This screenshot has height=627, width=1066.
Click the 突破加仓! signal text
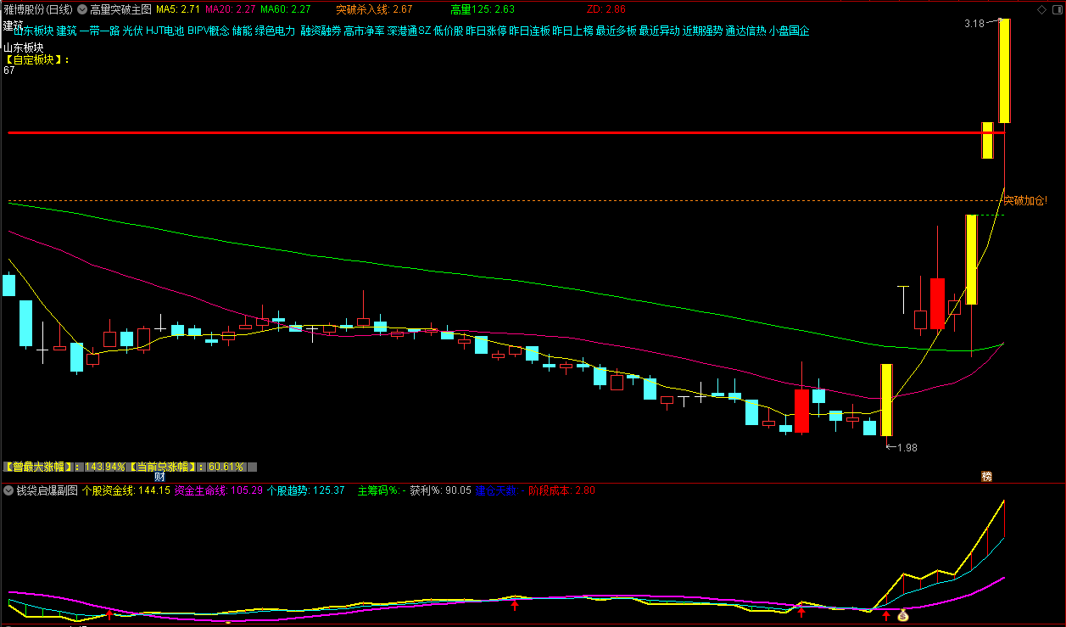[1025, 201]
